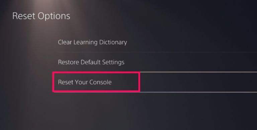Open Restore Default Settings
The height and width of the screenshot is (130, 257).
click(x=157, y=62)
